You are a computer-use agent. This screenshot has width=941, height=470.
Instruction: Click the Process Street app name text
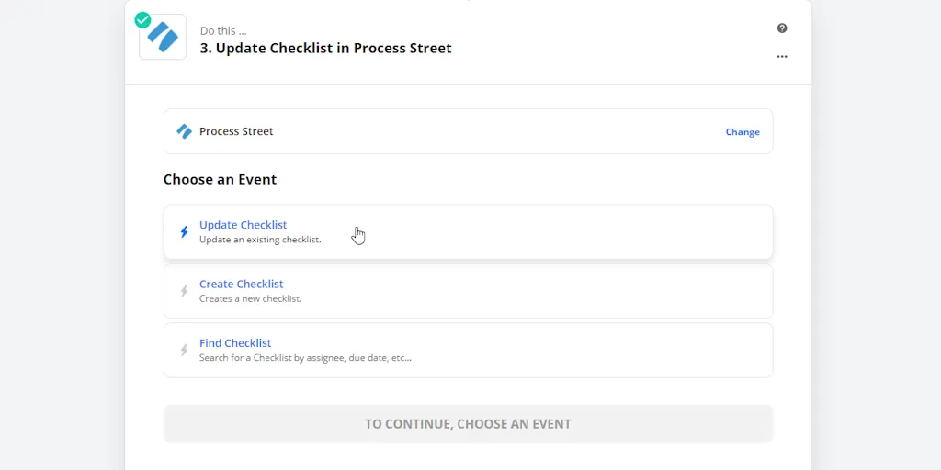236,131
